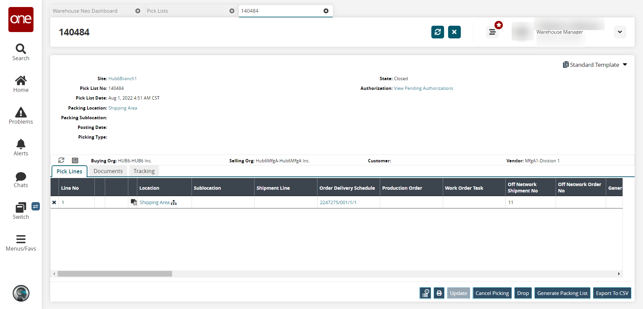Toggle the blue swap arrows badge
The image size is (643, 309).
(x=35, y=206)
